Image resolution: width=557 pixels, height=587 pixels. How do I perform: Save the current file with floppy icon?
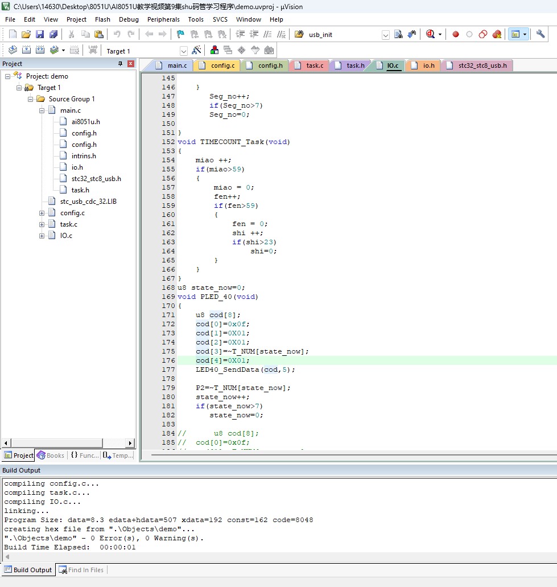click(40, 34)
